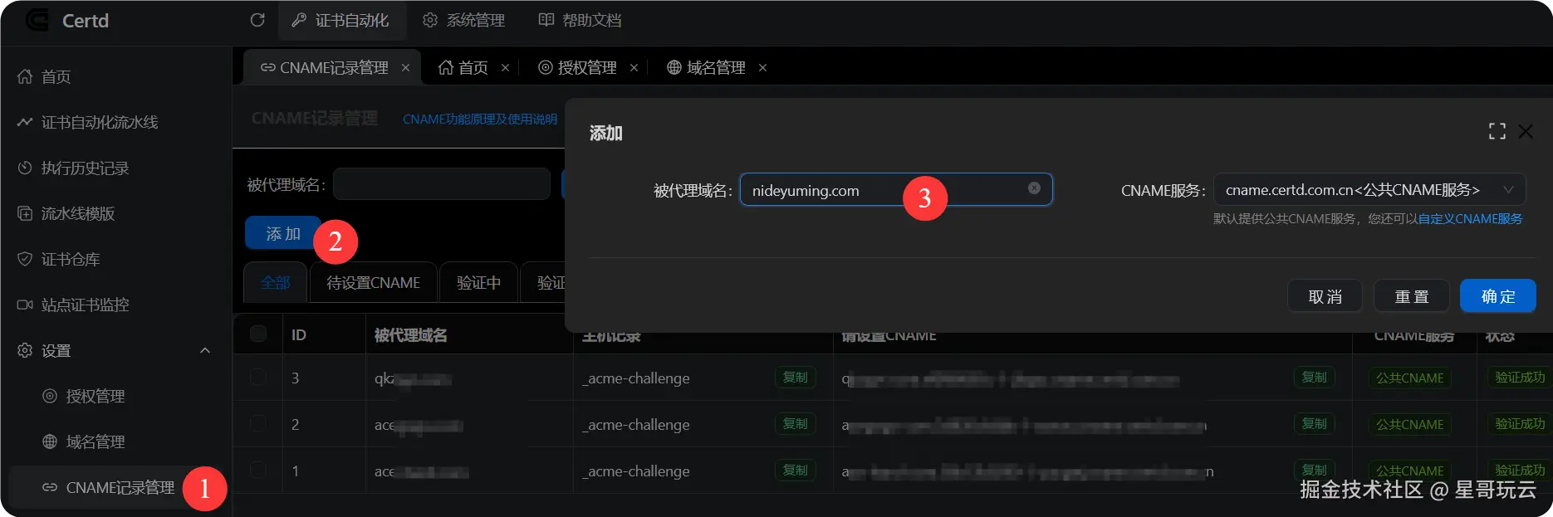This screenshot has height=517, width=1553.
Task: Click 公共CNAME tag in row 2
Action: tap(1410, 424)
